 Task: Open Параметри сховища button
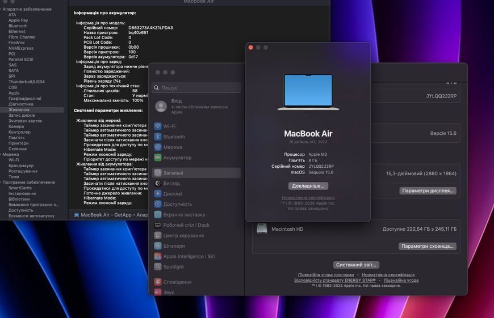(428, 246)
